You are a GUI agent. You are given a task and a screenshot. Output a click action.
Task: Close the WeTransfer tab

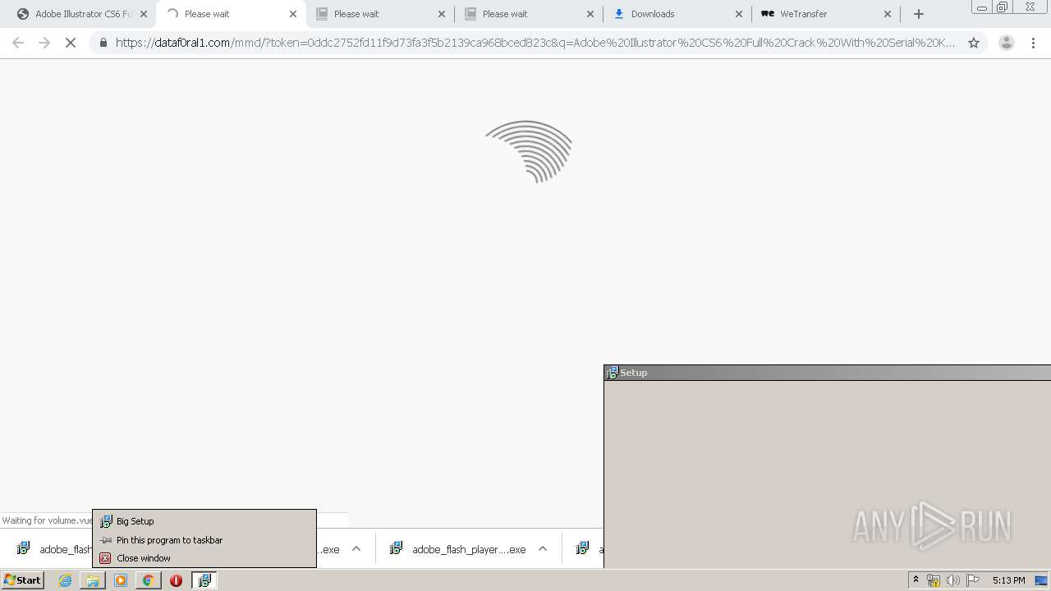[x=888, y=14]
